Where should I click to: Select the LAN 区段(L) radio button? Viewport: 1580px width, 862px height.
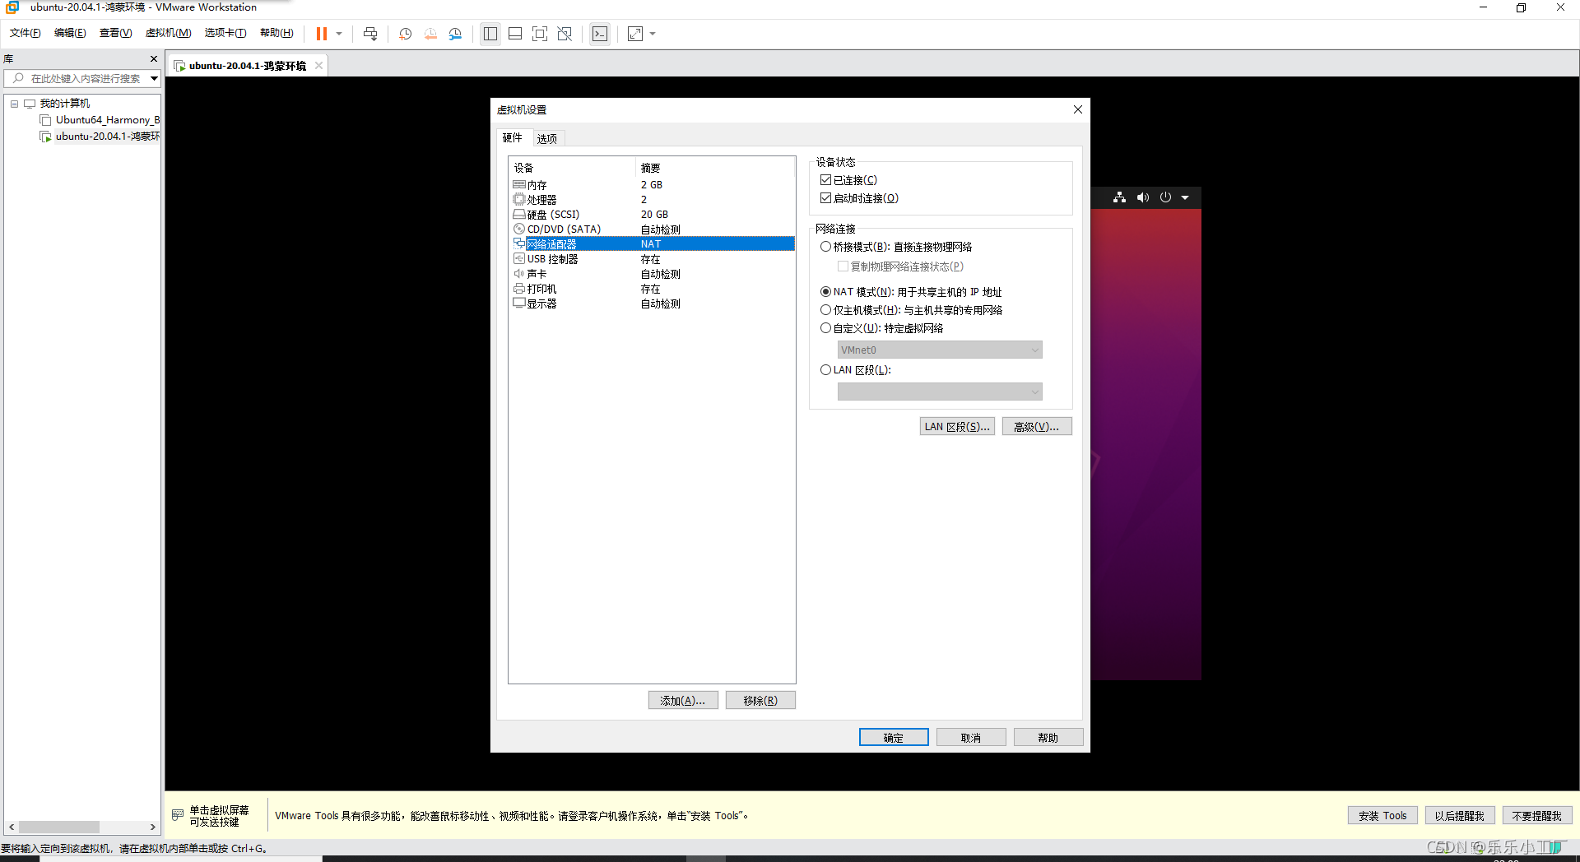(825, 370)
